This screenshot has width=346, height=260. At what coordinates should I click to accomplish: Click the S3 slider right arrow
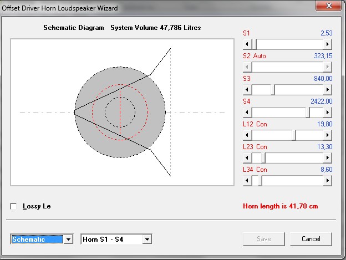[x=328, y=90]
